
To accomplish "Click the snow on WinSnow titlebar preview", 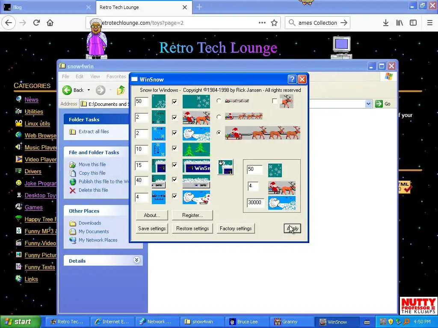I will [x=196, y=166].
